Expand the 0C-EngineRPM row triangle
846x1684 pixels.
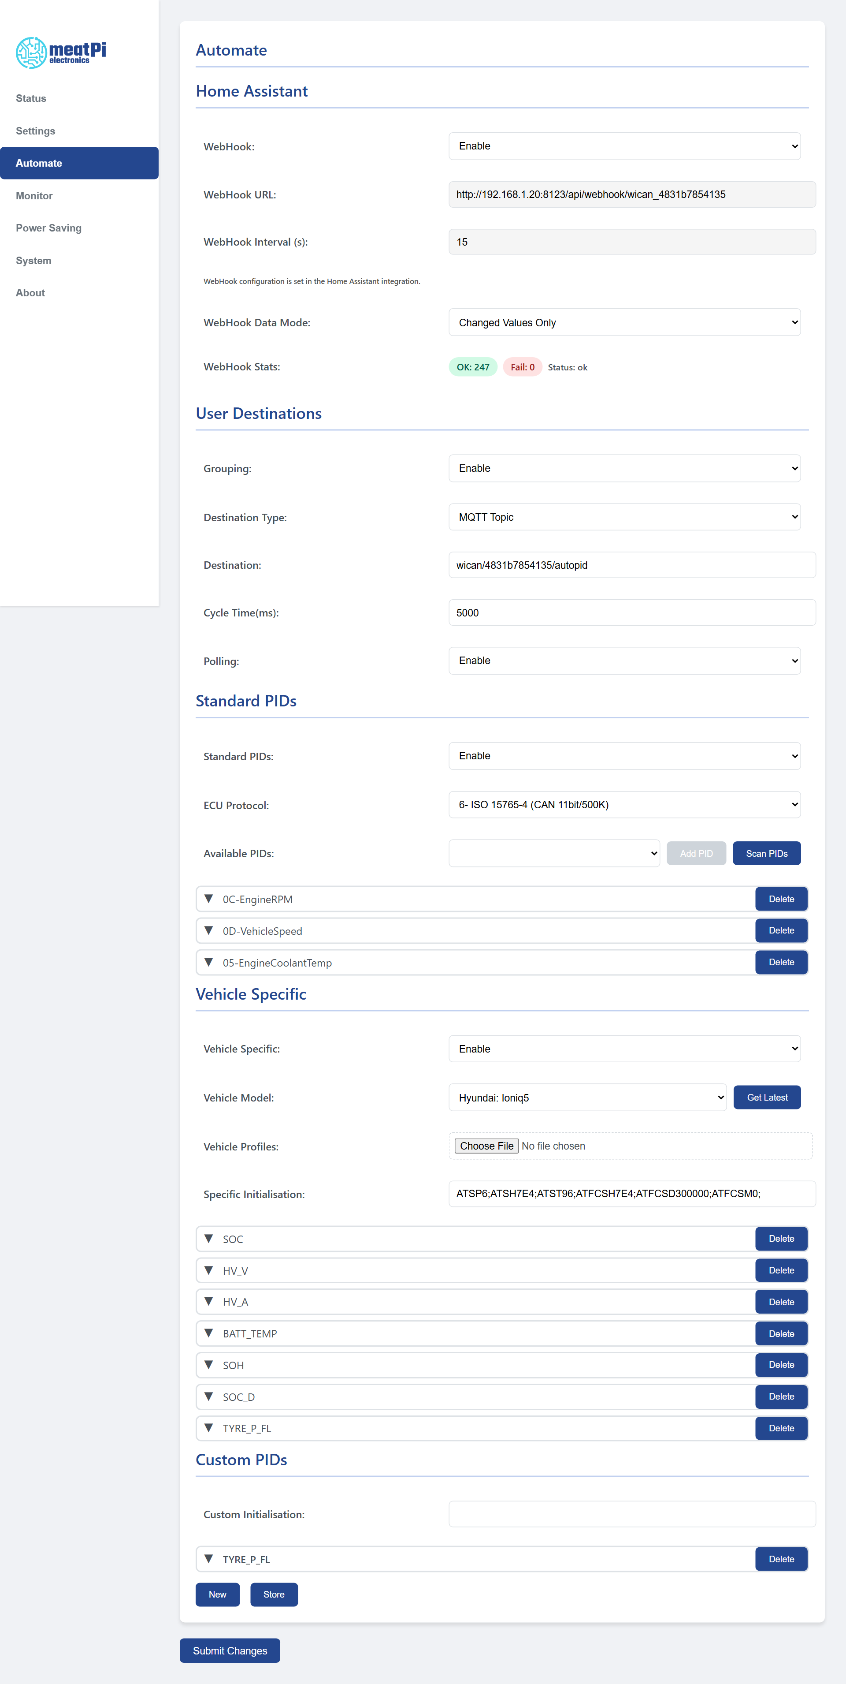208,899
